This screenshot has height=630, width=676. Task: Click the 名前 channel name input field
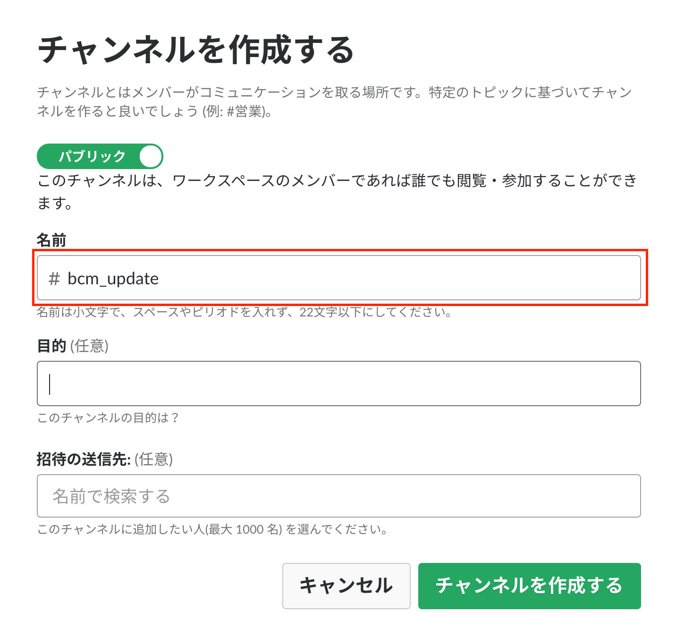coord(338,278)
